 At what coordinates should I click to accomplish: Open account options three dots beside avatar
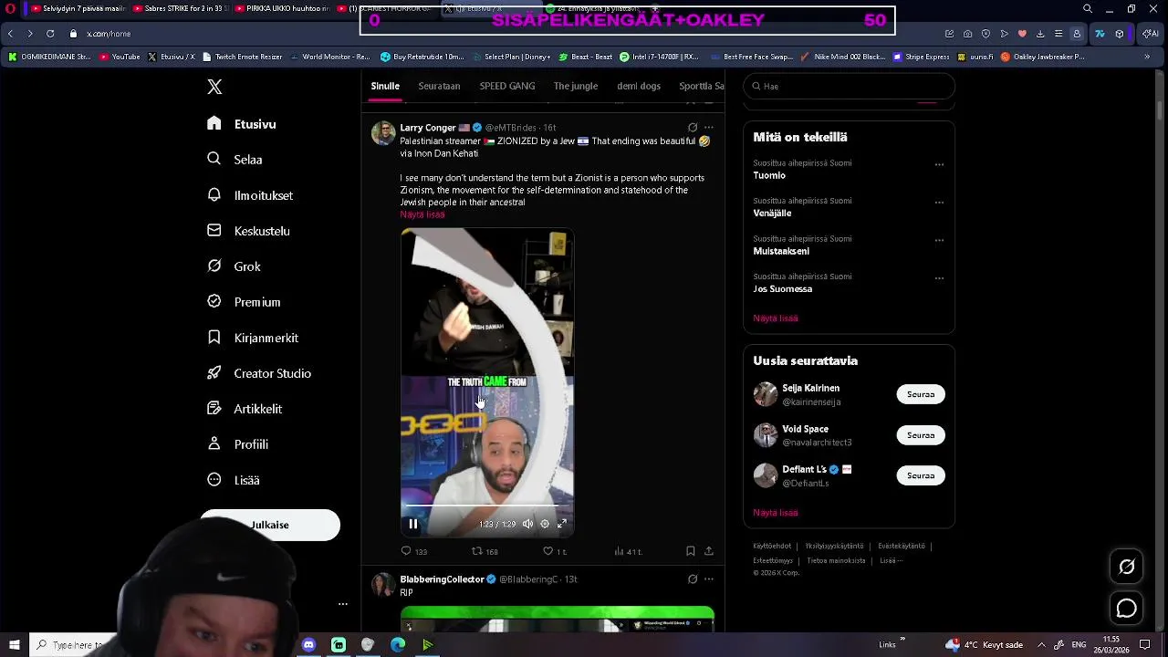point(343,604)
